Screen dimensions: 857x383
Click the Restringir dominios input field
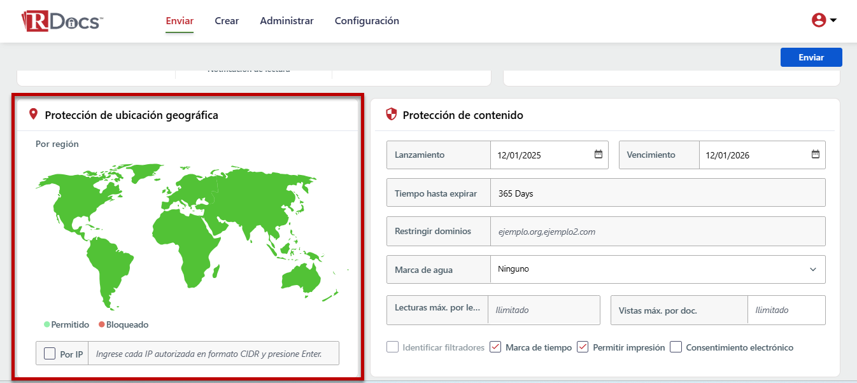657,232
